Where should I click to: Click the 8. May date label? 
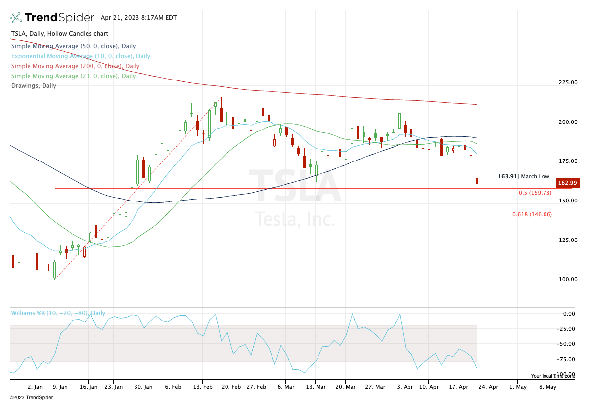(x=547, y=387)
